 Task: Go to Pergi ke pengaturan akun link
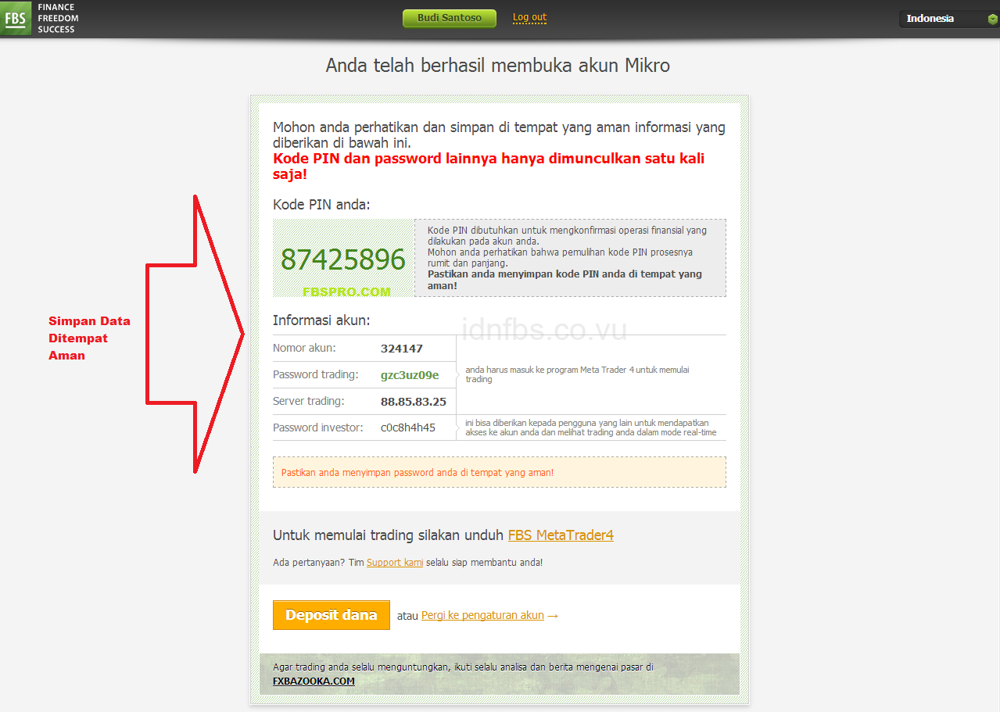[x=482, y=616]
